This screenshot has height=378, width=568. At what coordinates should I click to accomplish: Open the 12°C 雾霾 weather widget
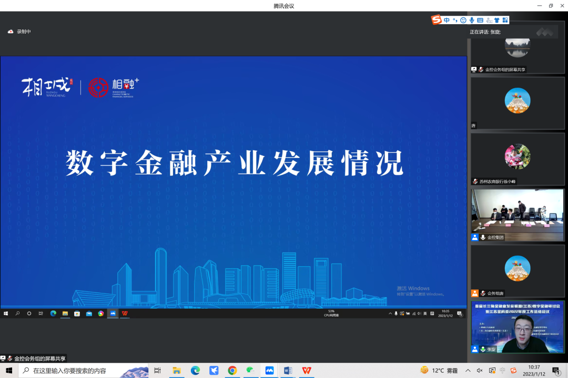(x=439, y=371)
